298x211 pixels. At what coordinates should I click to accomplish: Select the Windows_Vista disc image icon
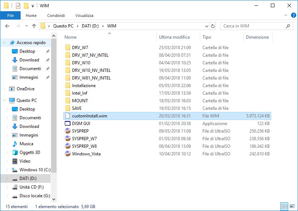tap(68, 154)
